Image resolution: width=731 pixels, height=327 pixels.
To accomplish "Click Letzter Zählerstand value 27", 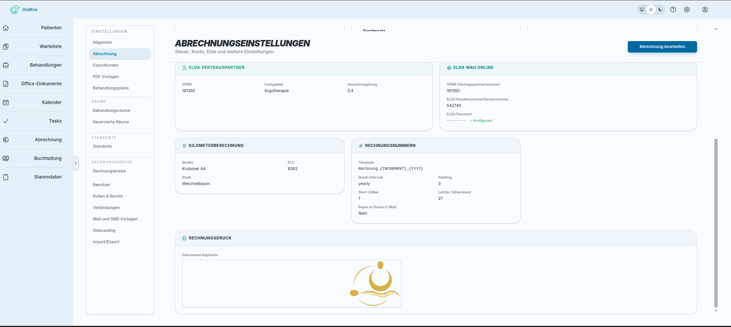I will pos(440,198).
